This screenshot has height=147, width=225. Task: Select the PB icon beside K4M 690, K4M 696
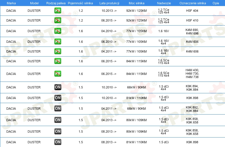tap(58, 31)
